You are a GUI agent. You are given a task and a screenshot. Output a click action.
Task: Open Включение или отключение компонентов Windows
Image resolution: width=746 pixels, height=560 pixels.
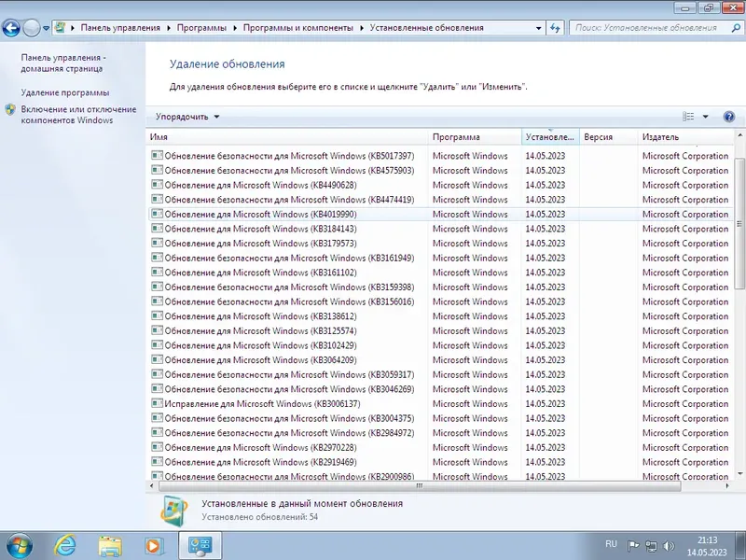click(78, 115)
